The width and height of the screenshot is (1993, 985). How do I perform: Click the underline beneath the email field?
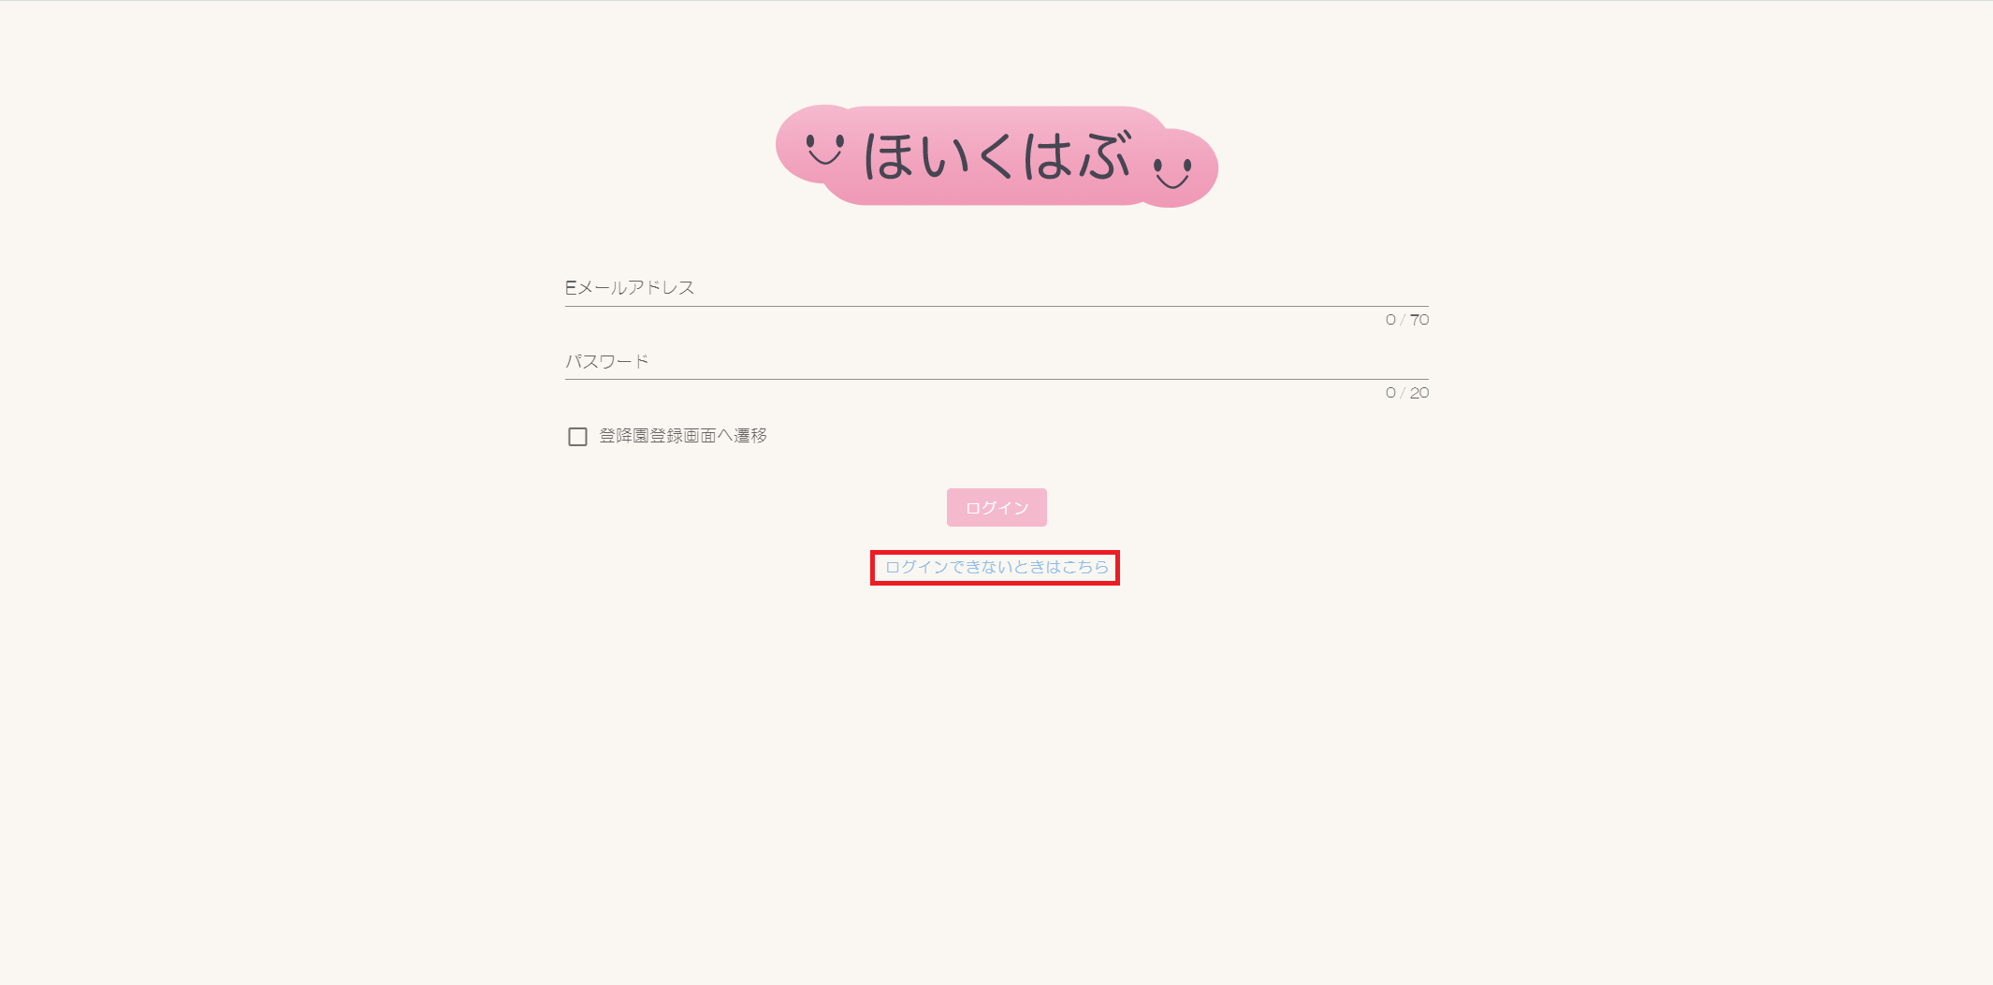tap(996, 306)
